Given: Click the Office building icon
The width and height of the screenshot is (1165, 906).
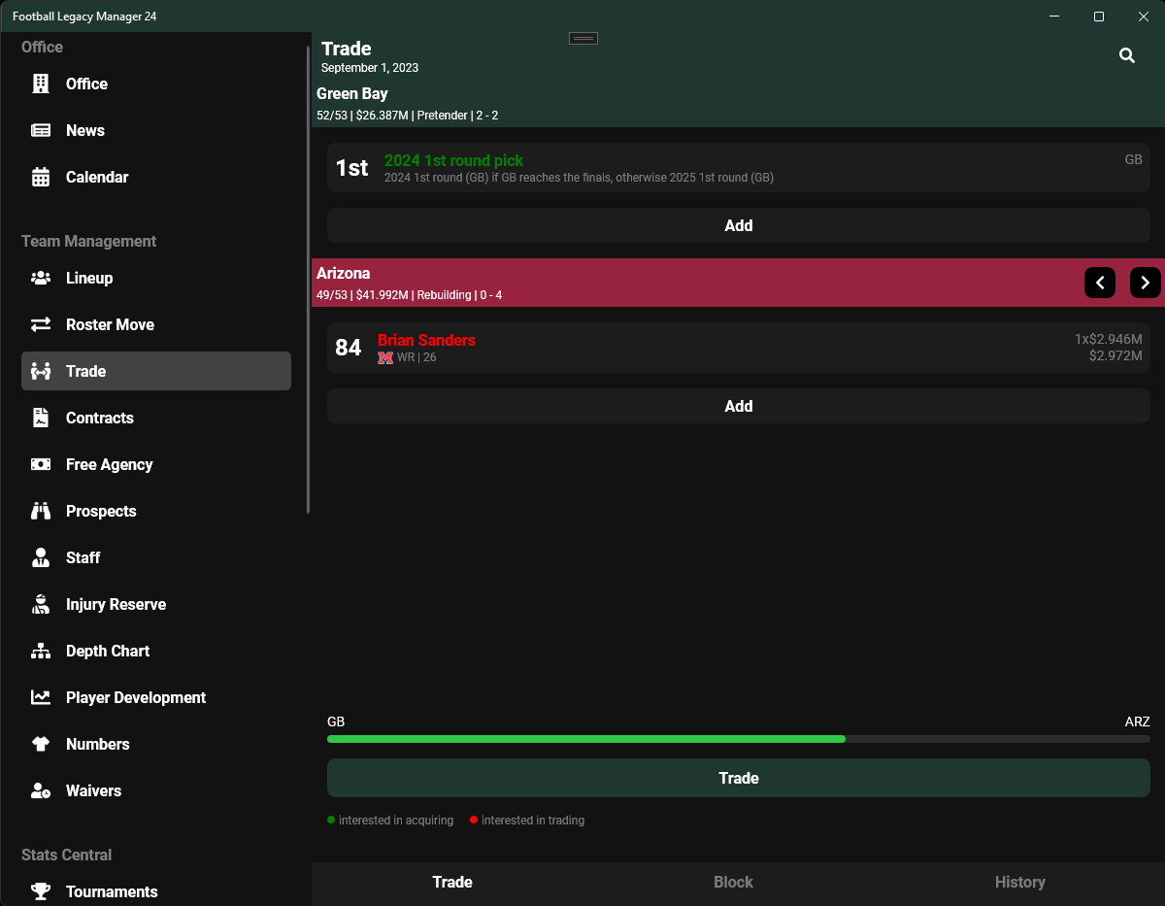Looking at the screenshot, I should [x=41, y=84].
